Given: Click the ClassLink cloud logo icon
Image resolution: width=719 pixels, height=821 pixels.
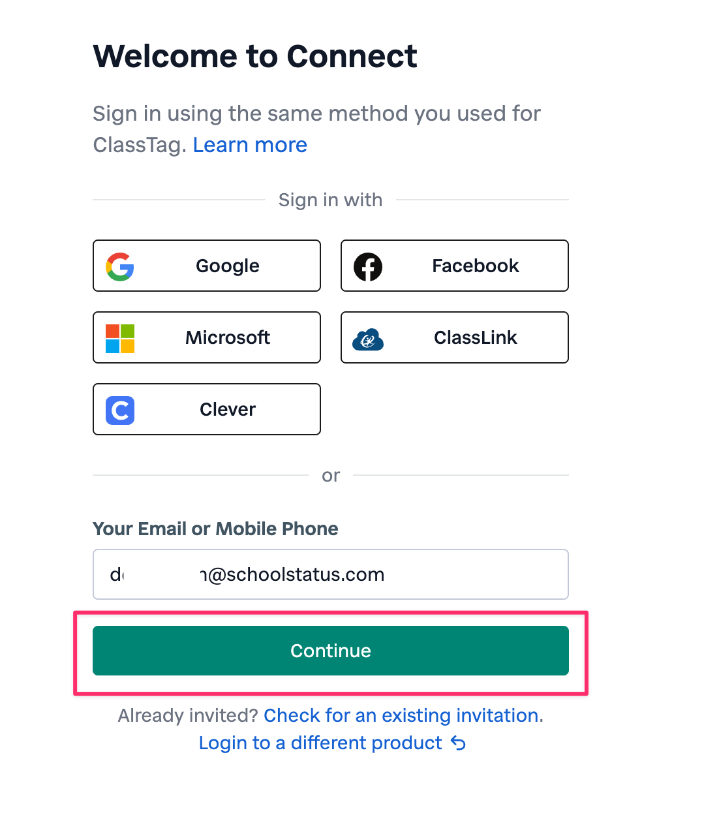Looking at the screenshot, I should pyautogui.click(x=368, y=339).
